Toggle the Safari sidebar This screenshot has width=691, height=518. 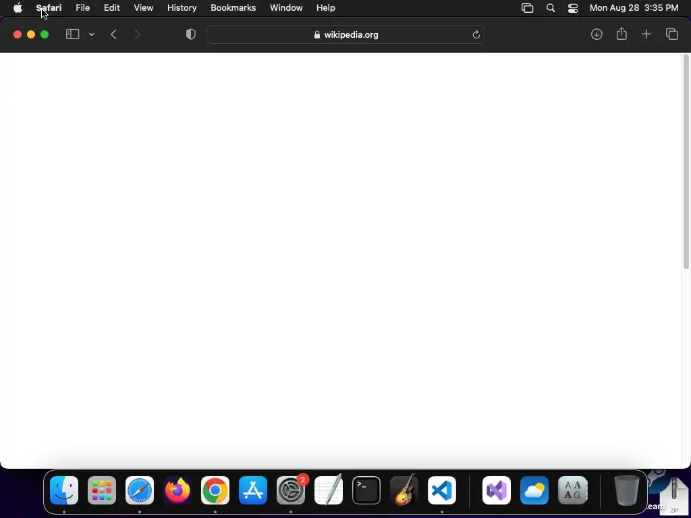coord(72,34)
